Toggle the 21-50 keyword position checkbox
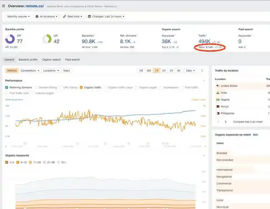Screen dimensions: 270x209 [x=44, y=162]
